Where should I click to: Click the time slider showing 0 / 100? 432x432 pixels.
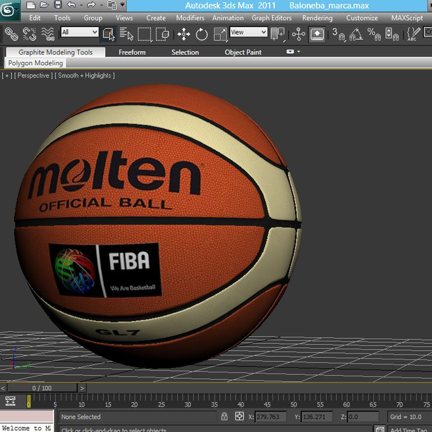(42, 388)
